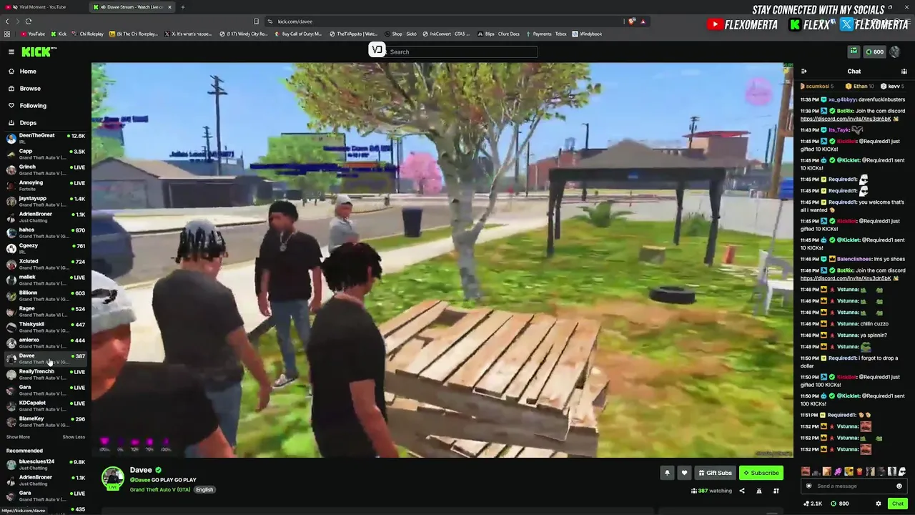
Task: Follow Davee with the heart button
Action: tap(684, 473)
